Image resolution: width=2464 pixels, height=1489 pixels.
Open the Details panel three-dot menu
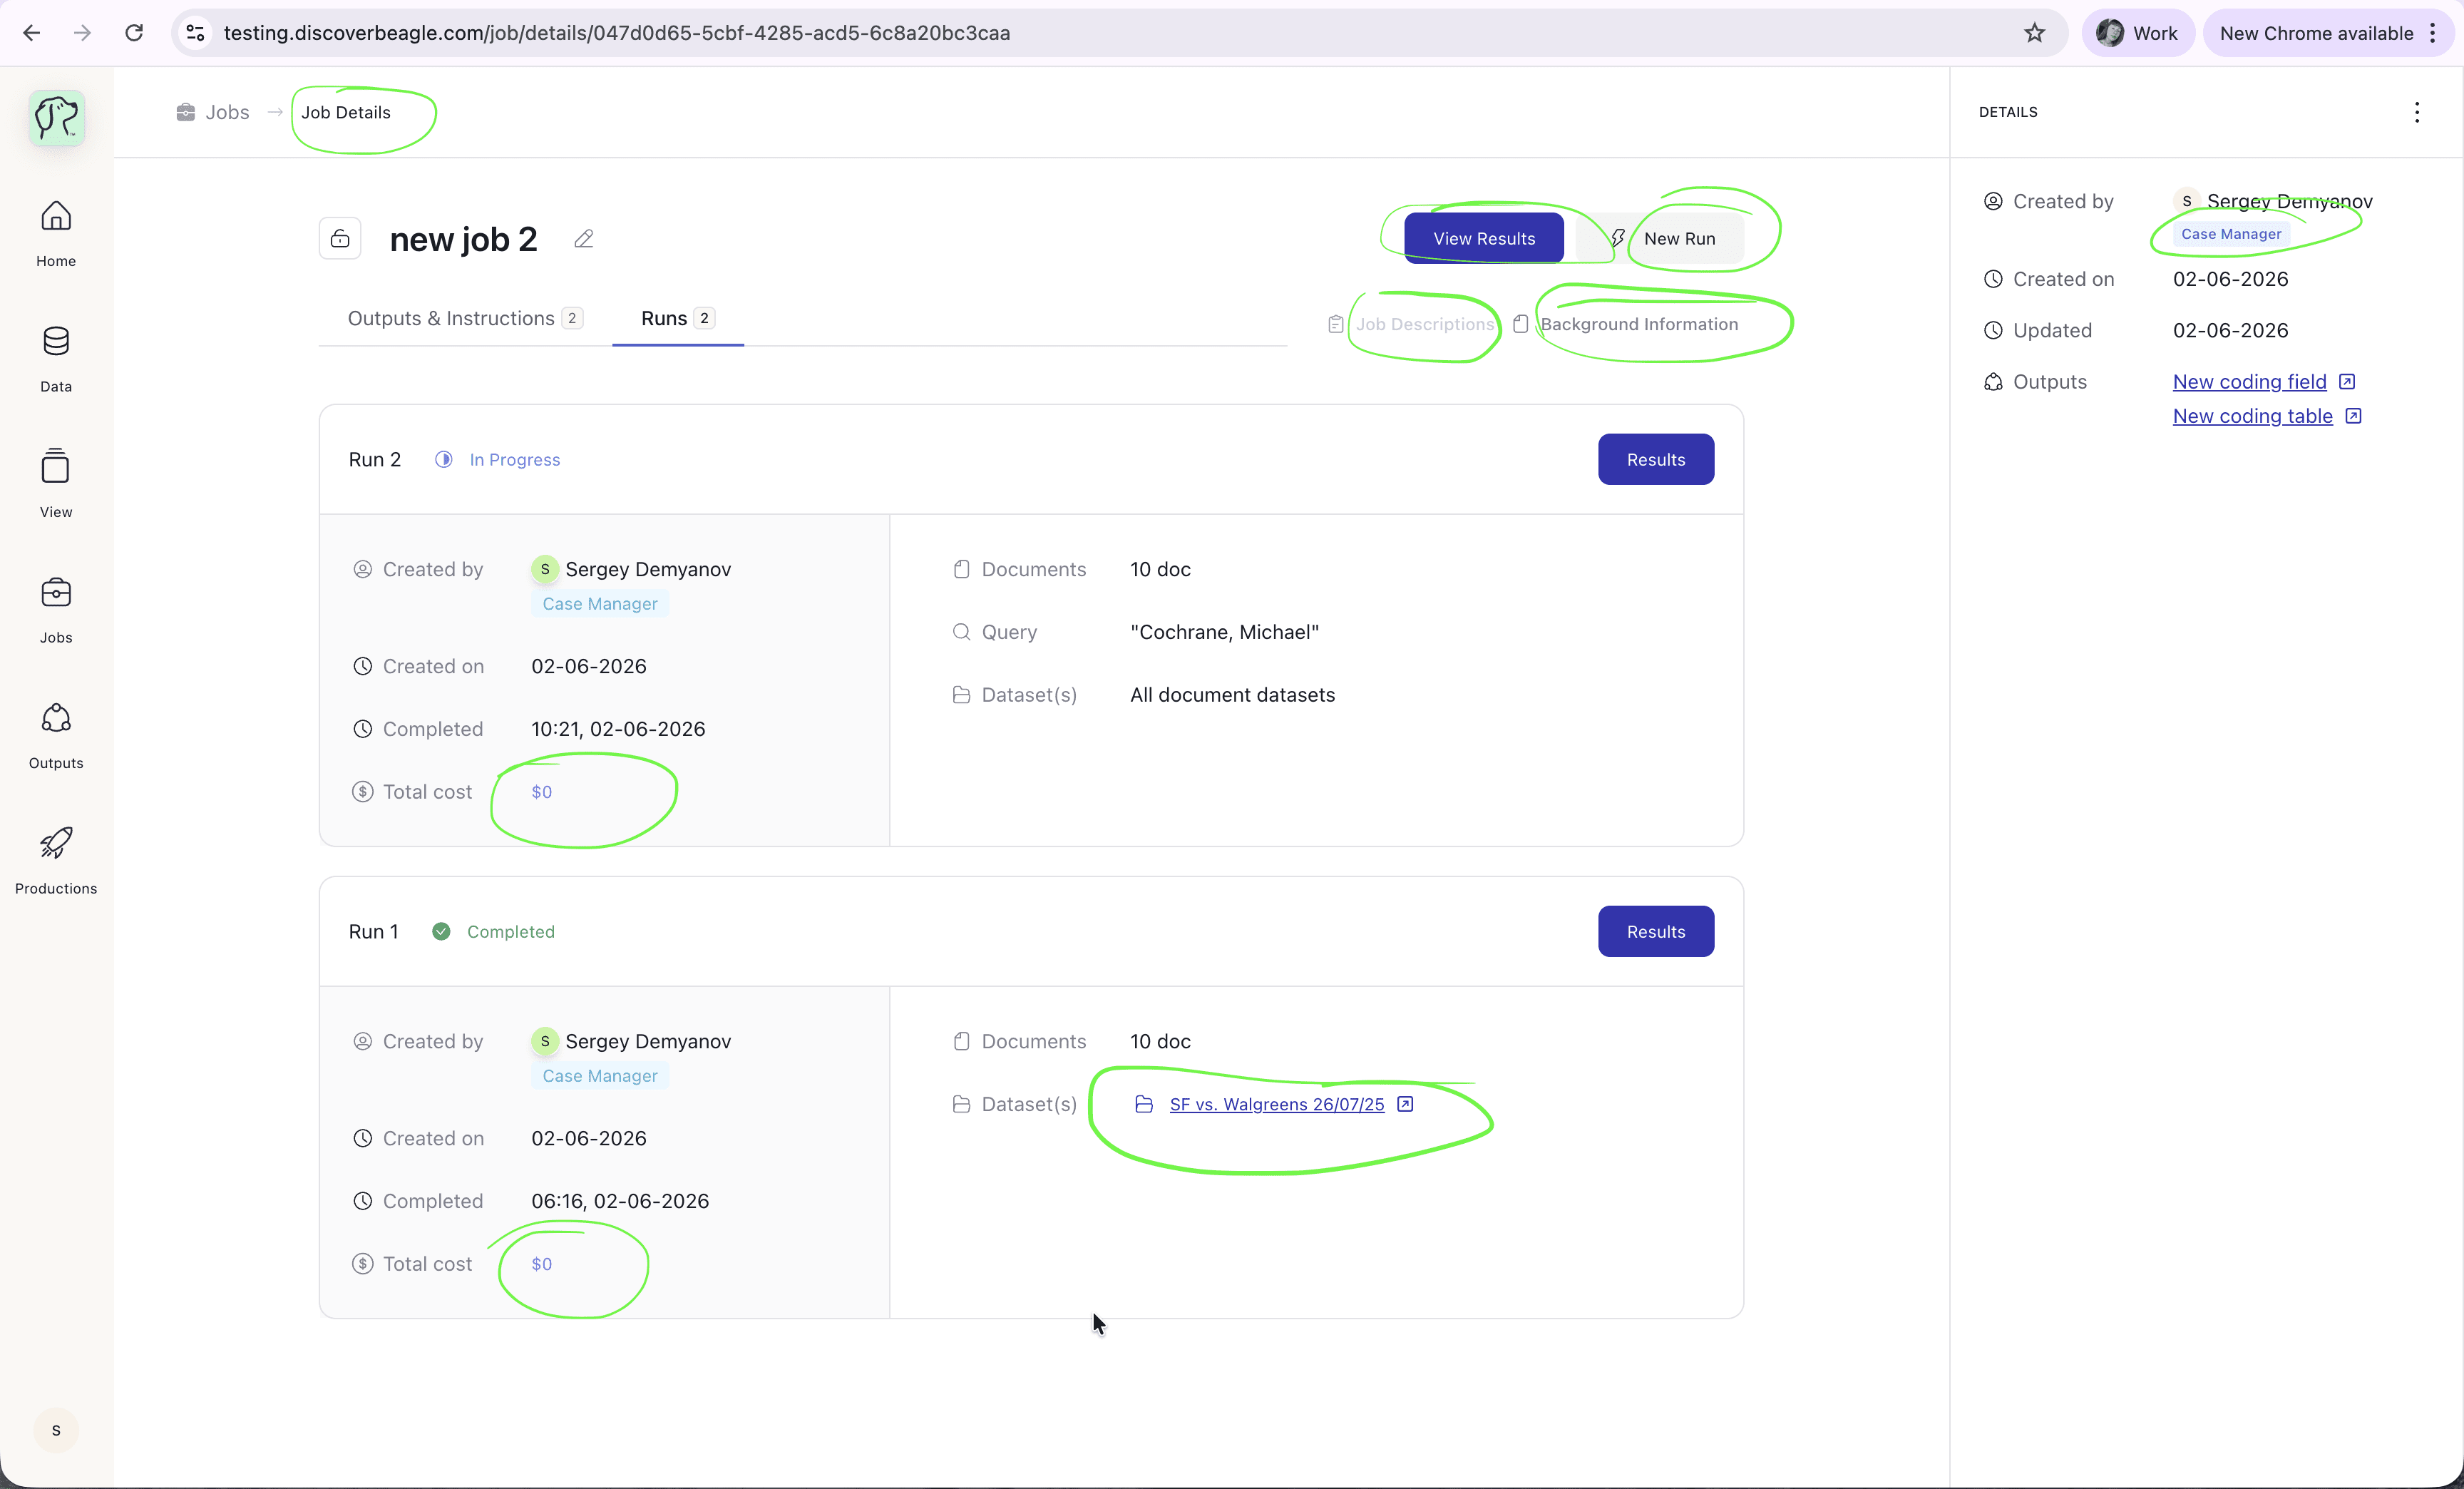[x=2416, y=112]
